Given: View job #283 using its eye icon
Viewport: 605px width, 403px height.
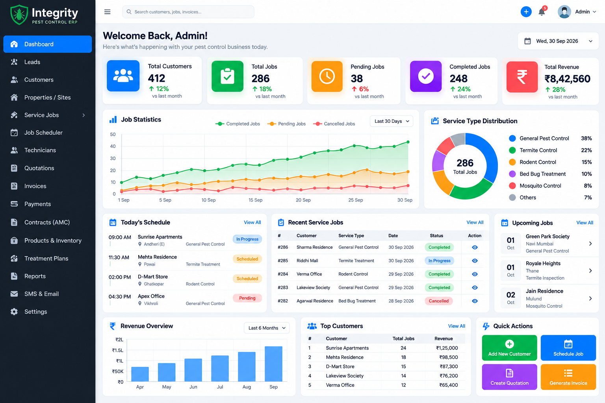Looking at the screenshot, I should [x=475, y=288].
